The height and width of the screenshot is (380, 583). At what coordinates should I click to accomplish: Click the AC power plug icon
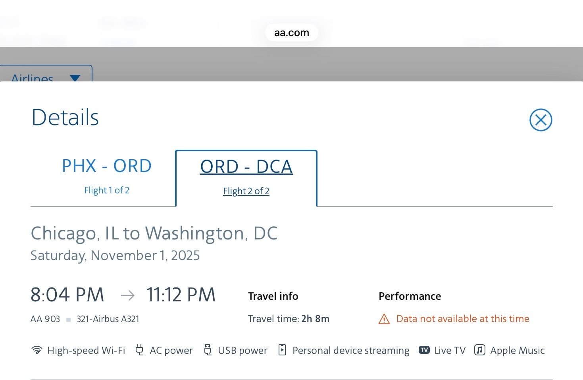139,350
